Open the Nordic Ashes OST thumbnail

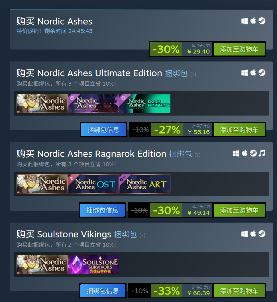(x=93, y=184)
